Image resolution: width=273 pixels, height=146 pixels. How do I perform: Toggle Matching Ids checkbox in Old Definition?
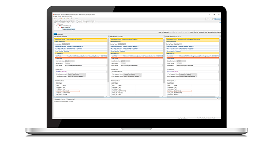tap(63, 81)
